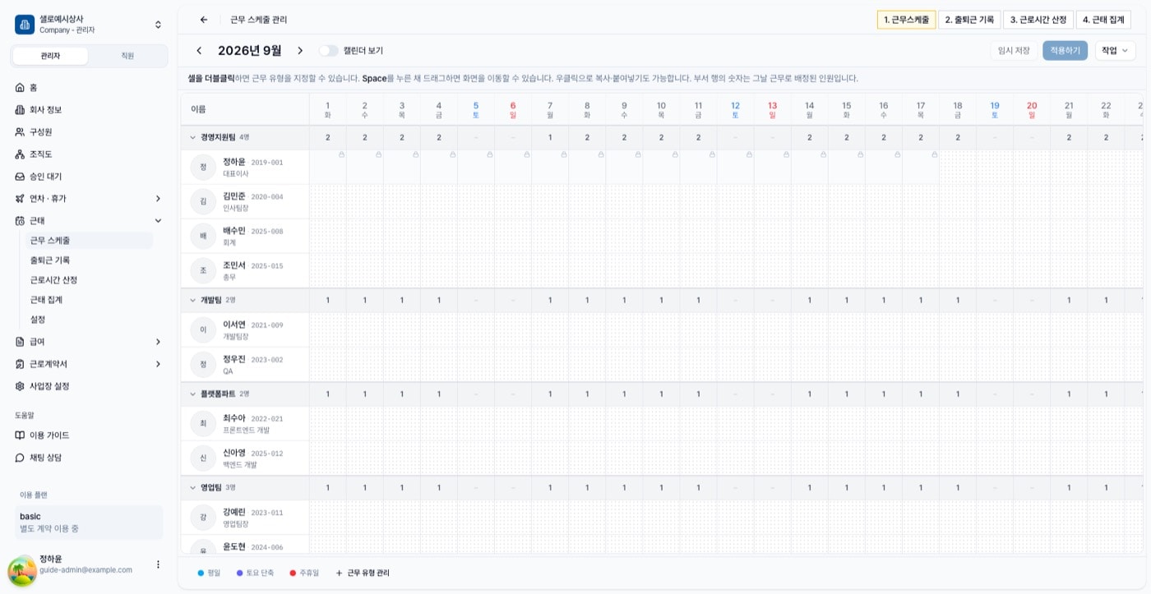Go to previous month with left chevron
The image size is (1151, 594).
[x=199, y=51]
